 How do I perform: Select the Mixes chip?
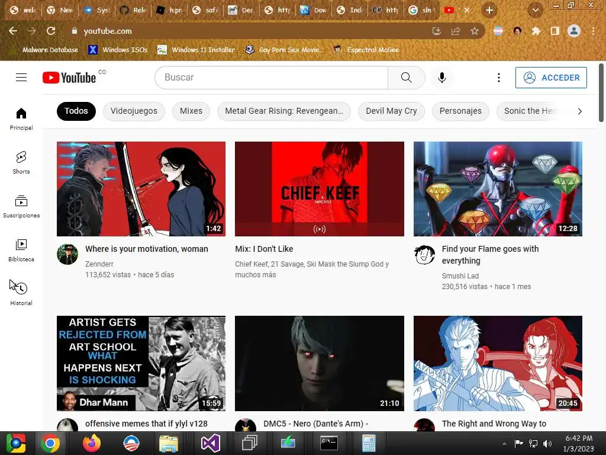(x=191, y=111)
